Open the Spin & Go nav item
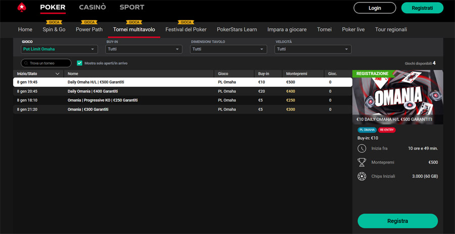Screen dimensions: 455x234 point(54,30)
